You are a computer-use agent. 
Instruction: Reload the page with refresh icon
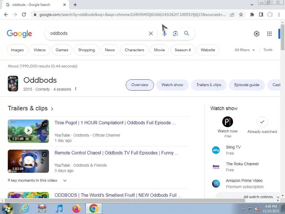coord(24,14)
